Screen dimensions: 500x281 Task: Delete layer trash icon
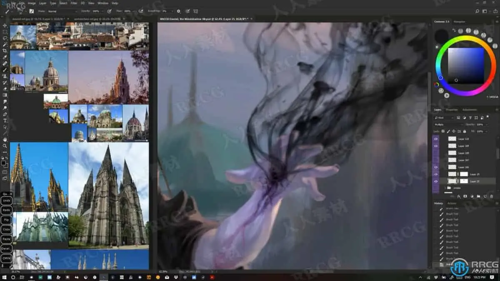click(492, 196)
